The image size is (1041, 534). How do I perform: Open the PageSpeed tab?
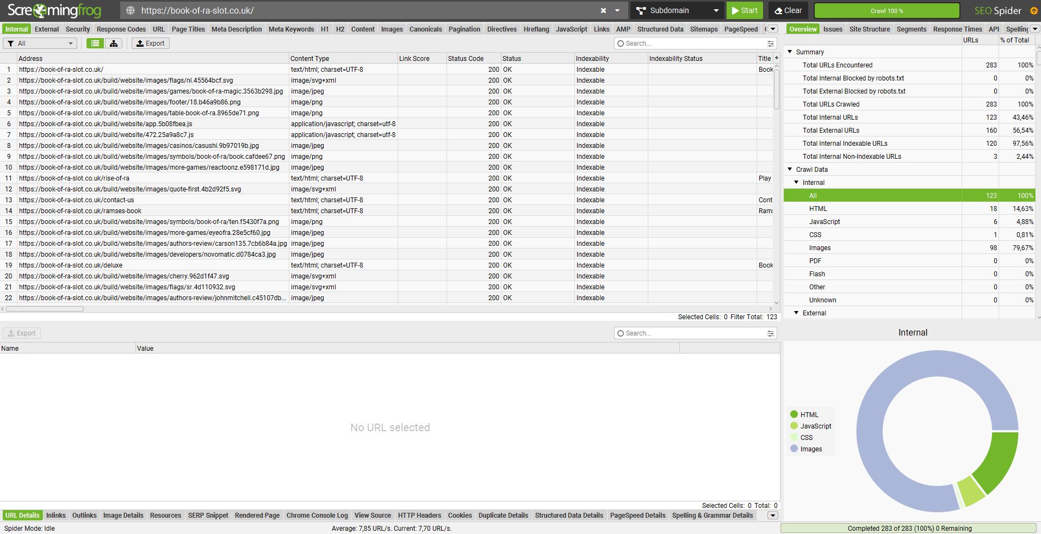(x=741, y=29)
